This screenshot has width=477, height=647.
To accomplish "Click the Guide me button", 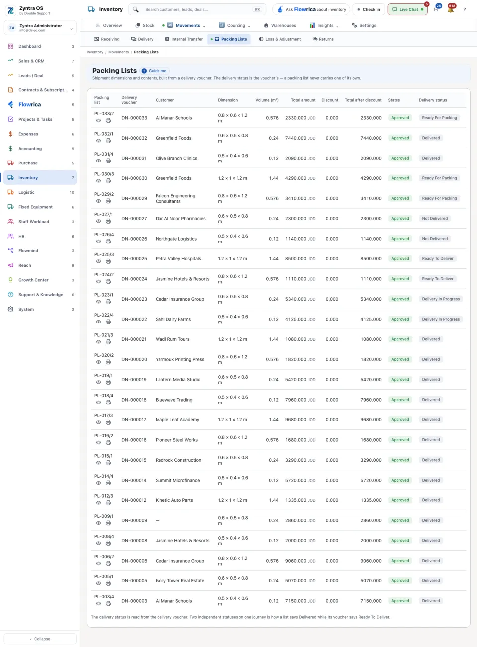I will coord(155,71).
